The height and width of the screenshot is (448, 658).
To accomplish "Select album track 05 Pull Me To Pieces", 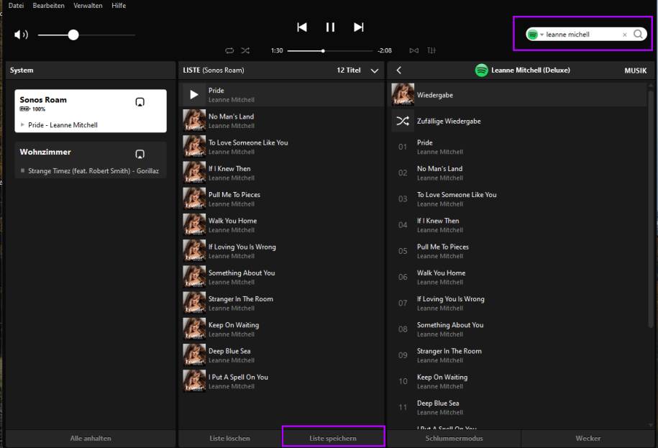I will (518, 251).
